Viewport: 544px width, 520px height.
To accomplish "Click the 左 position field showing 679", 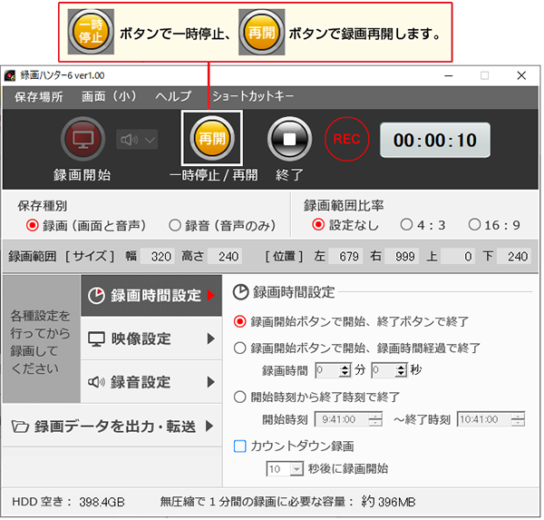I will click(345, 257).
